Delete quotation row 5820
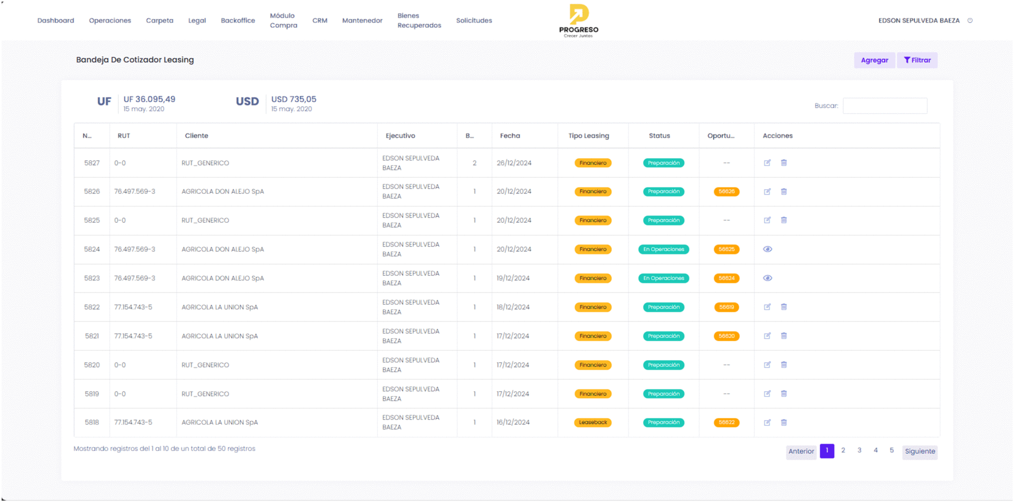This screenshot has height=502, width=1014. tap(784, 365)
